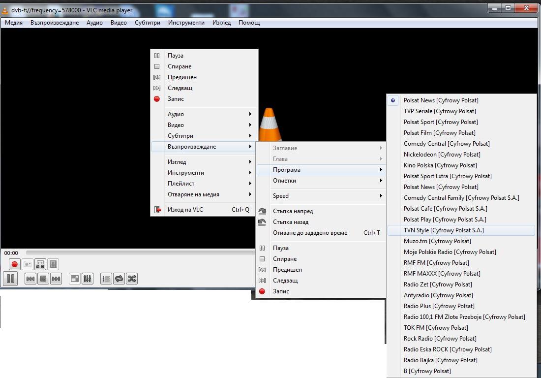Switch program to TVP Seriale

pos(461,111)
